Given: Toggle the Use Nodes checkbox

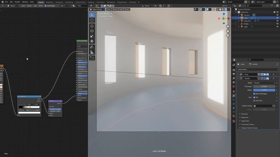Looking at the screenshot, I should pos(45,6).
